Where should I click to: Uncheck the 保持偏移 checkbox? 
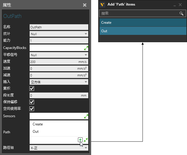coord(32,102)
